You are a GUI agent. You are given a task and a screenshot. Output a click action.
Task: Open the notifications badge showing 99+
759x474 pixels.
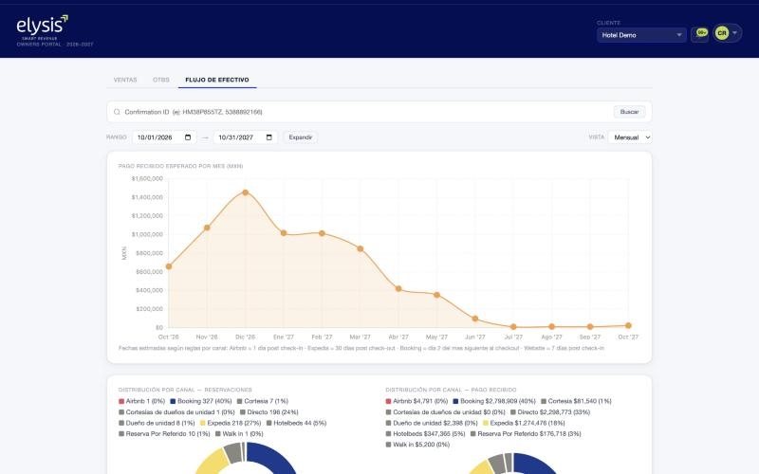pyautogui.click(x=701, y=33)
